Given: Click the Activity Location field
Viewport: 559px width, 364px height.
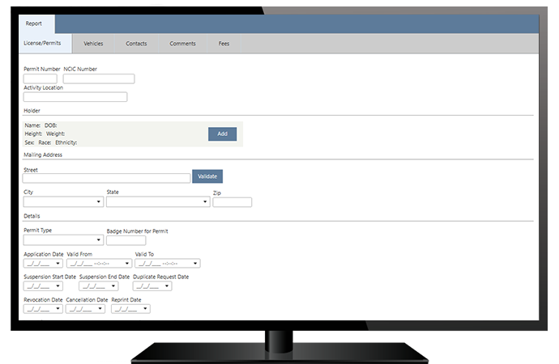Looking at the screenshot, I should pos(75,97).
